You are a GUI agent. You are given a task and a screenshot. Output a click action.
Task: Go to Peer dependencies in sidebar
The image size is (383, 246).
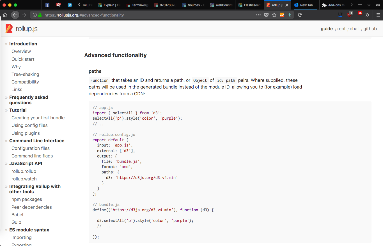pyautogui.click(x=32, y=207)
